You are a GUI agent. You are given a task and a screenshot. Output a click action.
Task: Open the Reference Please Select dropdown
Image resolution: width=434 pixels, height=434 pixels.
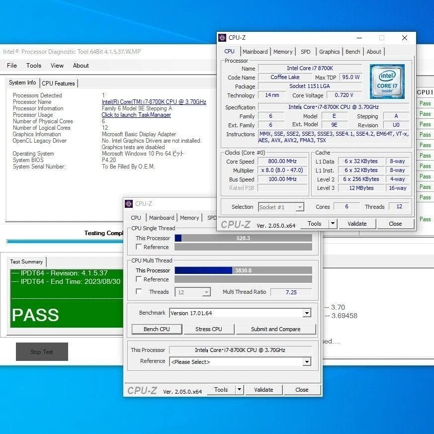pyautogui.click(x=307, y=362)
